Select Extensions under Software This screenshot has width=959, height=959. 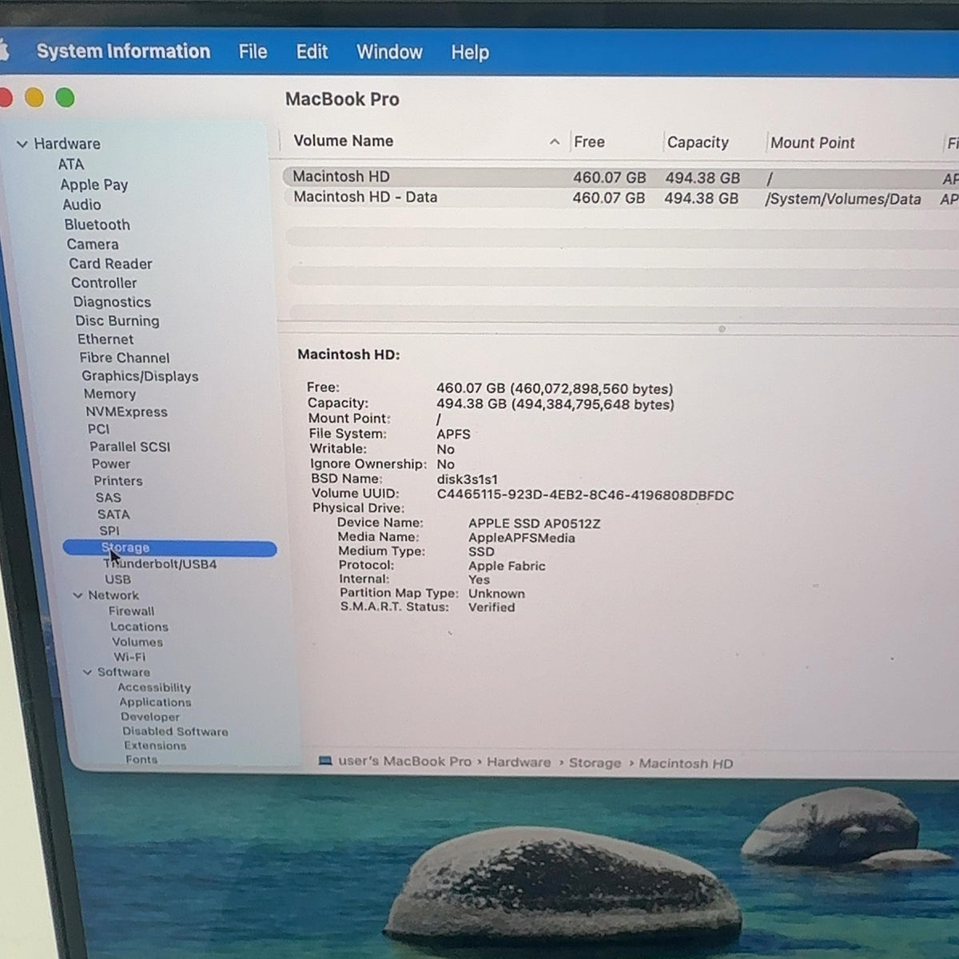pyautogui.click(x=154, y=746)
